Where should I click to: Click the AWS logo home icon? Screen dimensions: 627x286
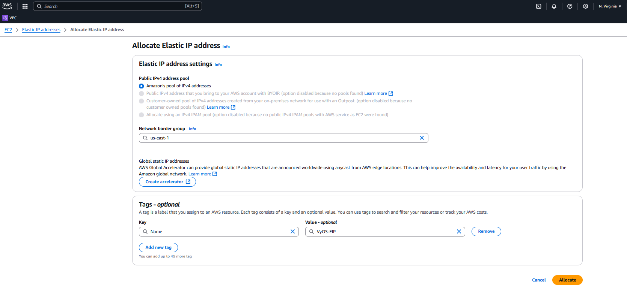[x=7, y=6]
